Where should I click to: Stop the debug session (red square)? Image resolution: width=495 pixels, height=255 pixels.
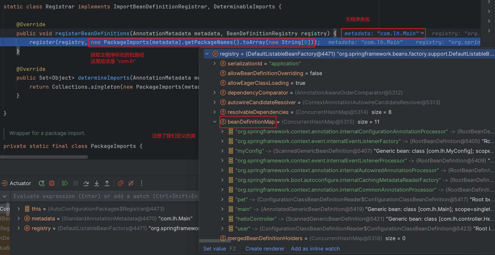51,183
